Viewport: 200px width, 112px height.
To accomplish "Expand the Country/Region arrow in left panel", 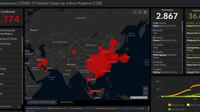I will pyautogui.click(x=19, y=106).
